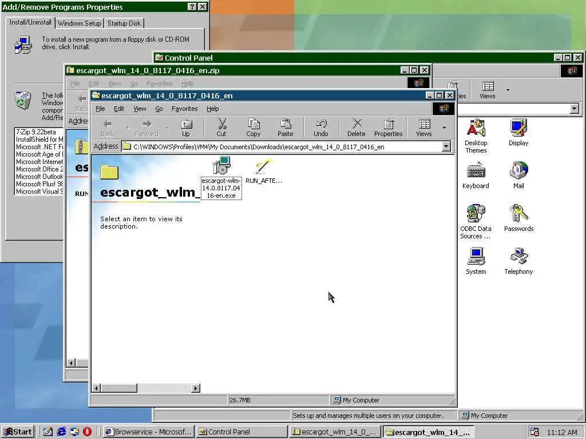Click Show Desktop quick launch icon

point(48,432)
